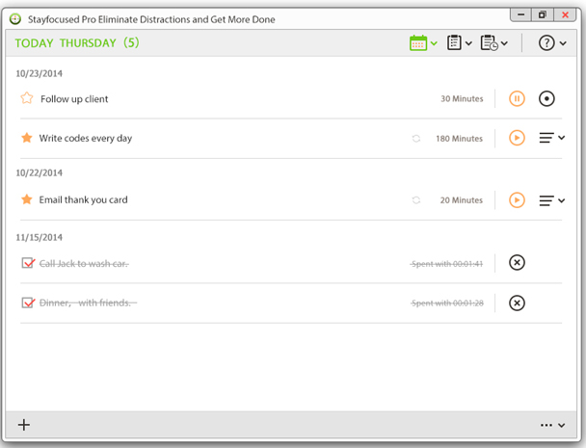Image resolution: width=586 pixels, height=448 pixels.
Task: Delete the Call Jack to wash car task
Action: click(517, 263)
